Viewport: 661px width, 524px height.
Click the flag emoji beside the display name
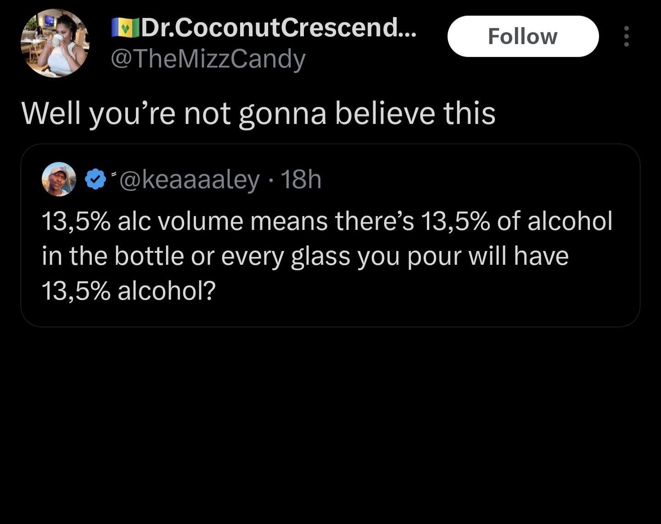(x=125, y=28)
